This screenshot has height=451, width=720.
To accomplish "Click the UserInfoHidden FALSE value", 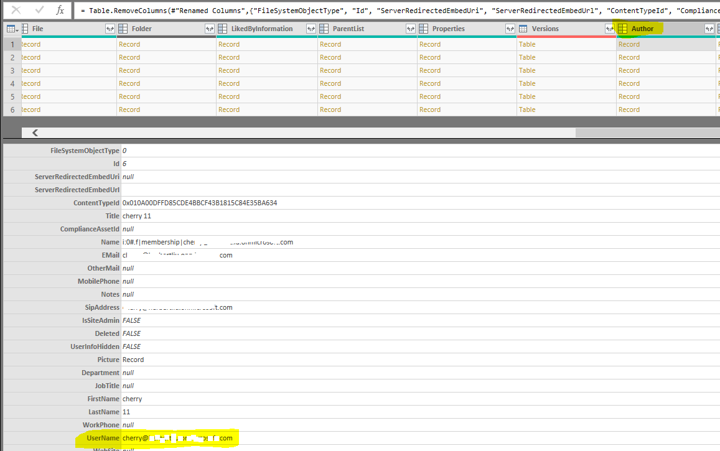I will [131, 347].
